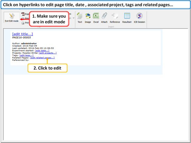This screenshot has width=191, height=143.
Task: Open the "edit title..." link
Action: click(x=22, y=34)
